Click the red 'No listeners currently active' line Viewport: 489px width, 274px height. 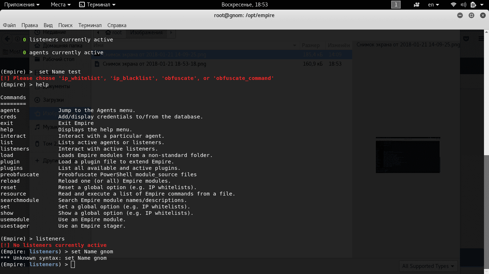[53, 245]
